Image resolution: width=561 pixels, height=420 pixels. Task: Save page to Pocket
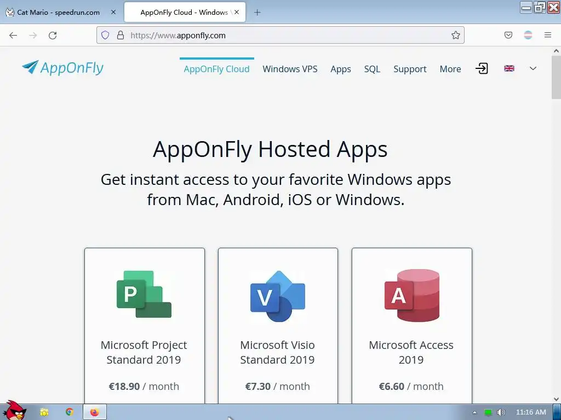coord(508,35)
